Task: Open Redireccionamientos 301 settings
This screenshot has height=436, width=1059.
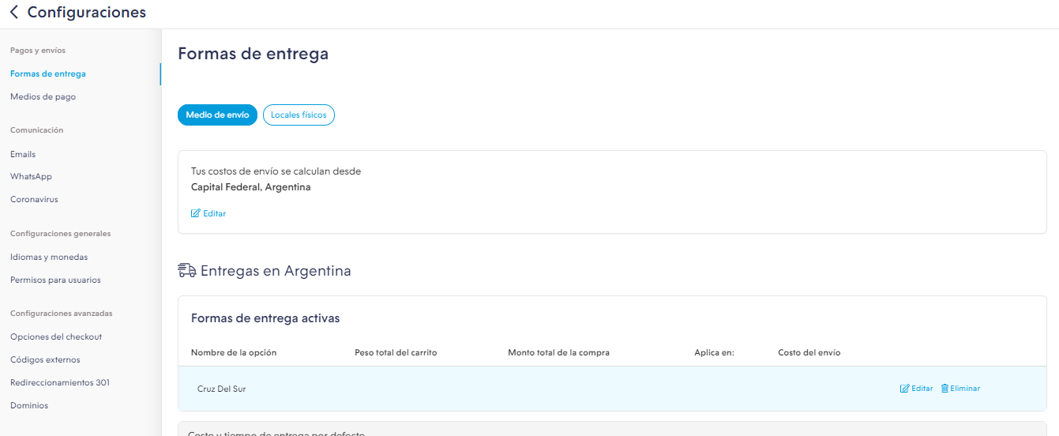Action: pos(60,383)
